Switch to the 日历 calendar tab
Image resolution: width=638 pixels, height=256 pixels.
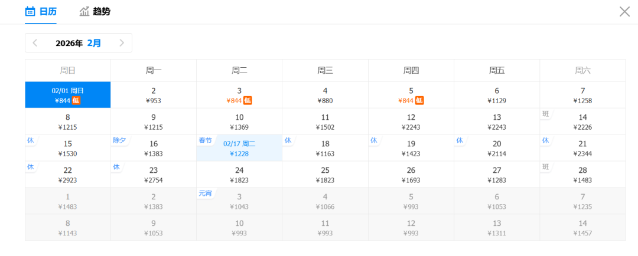point(41,11)
